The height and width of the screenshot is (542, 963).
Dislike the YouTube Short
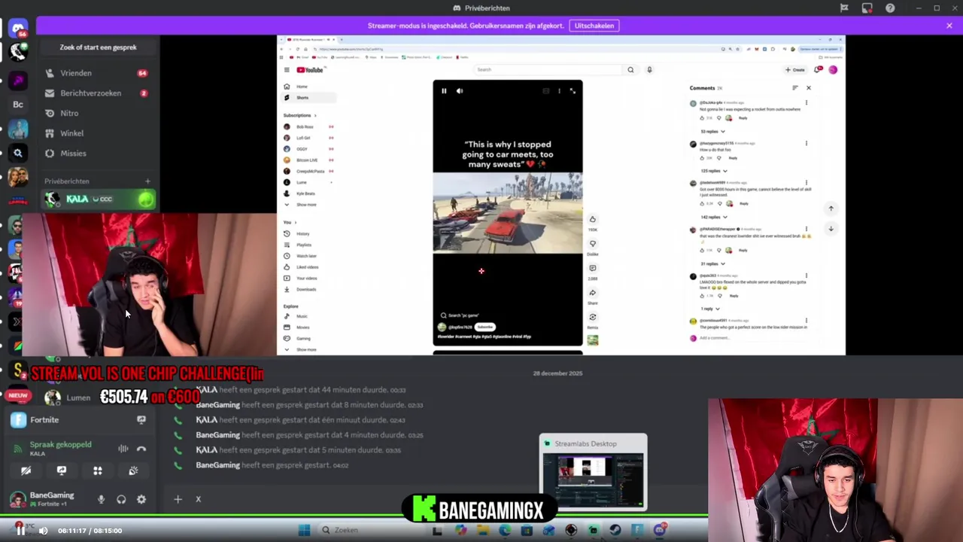[x=593, y=244]
